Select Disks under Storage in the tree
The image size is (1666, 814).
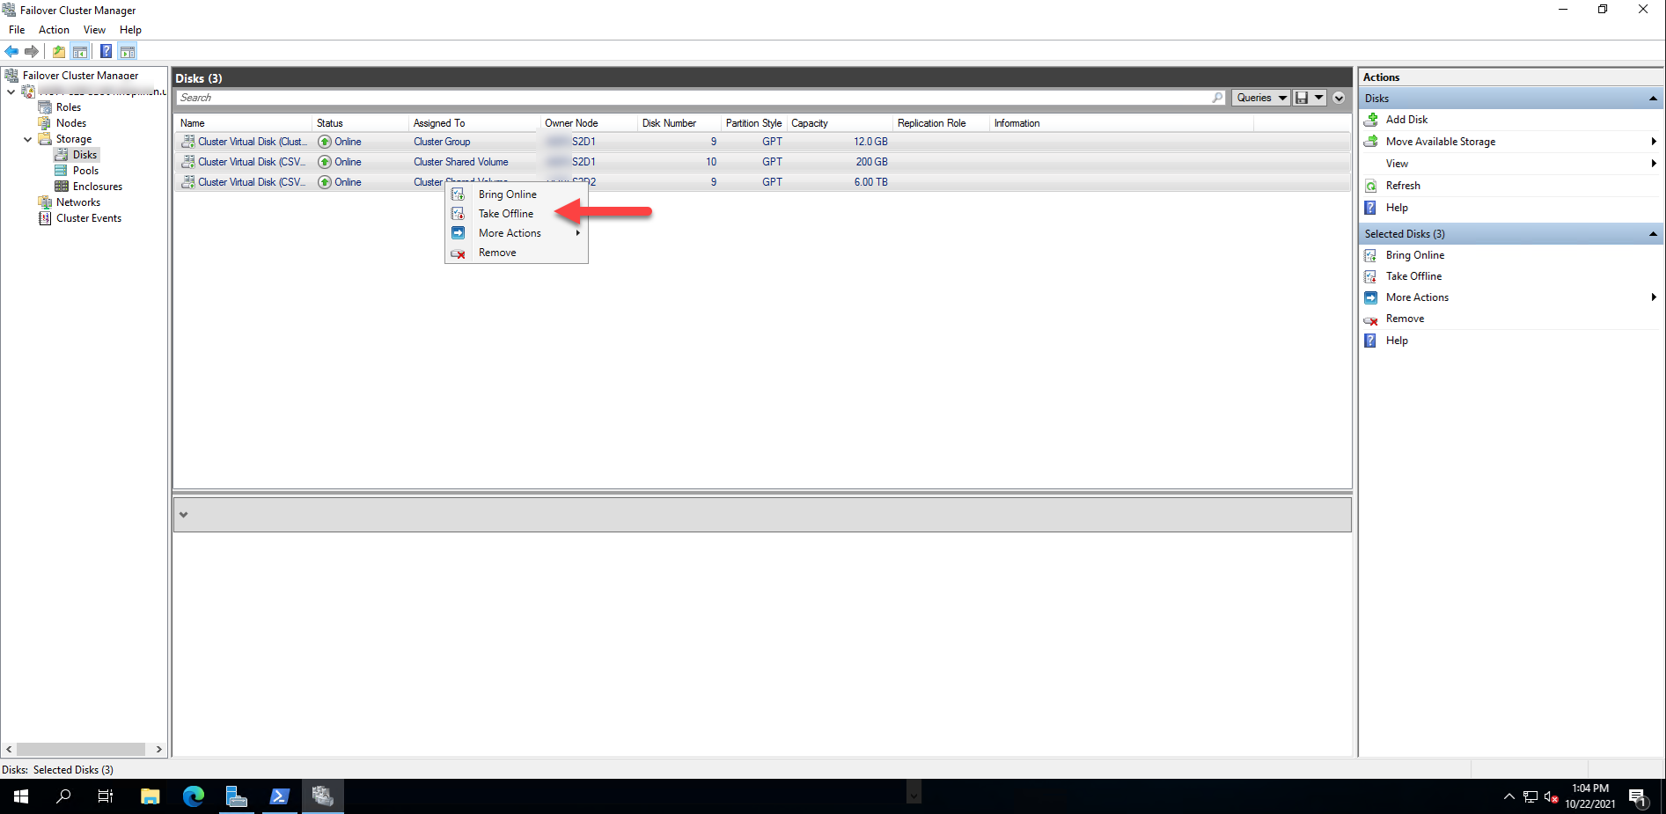click(84, 155)
